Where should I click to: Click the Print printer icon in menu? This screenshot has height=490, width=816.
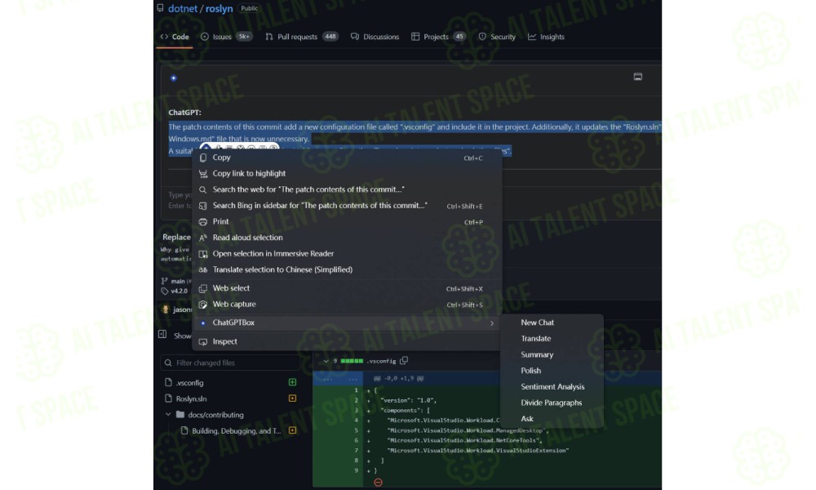[x=203, y=222]
